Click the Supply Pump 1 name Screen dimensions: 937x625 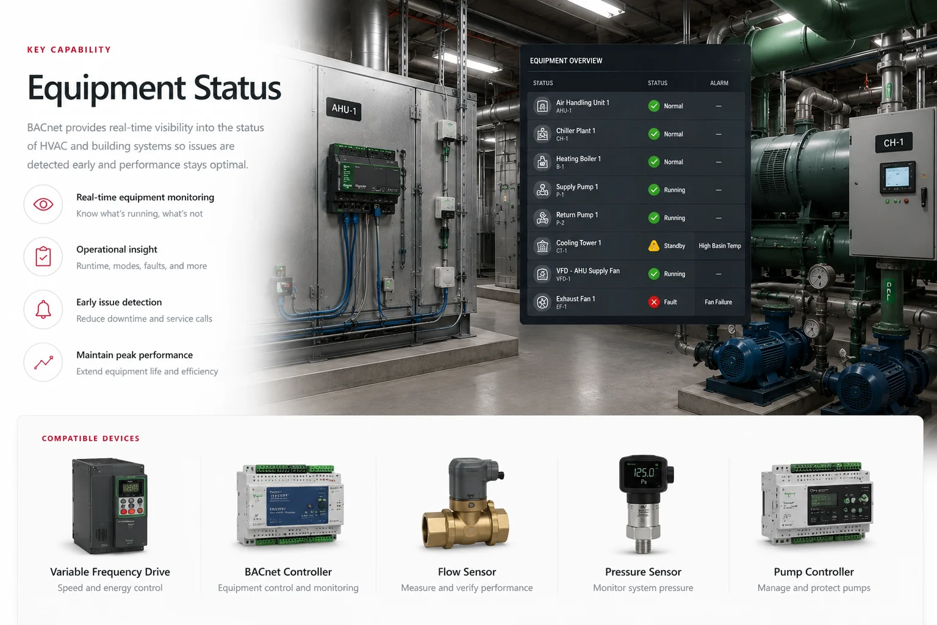pyautogui.click(x=577, y=187)
